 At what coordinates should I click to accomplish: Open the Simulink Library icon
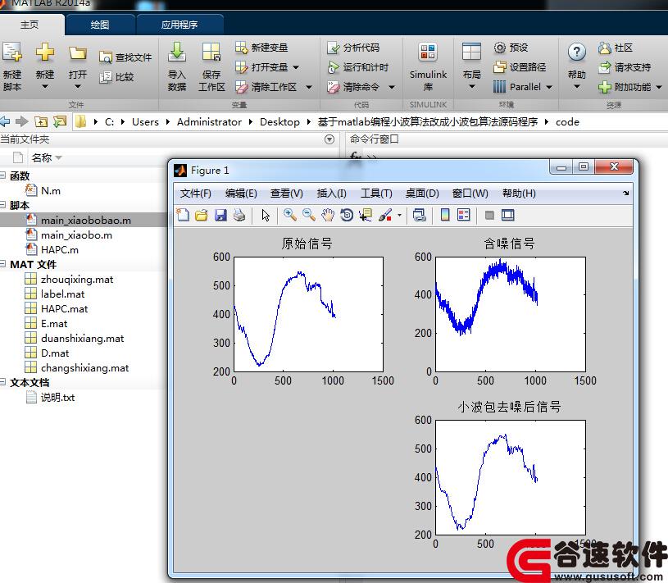click(428, 52)
